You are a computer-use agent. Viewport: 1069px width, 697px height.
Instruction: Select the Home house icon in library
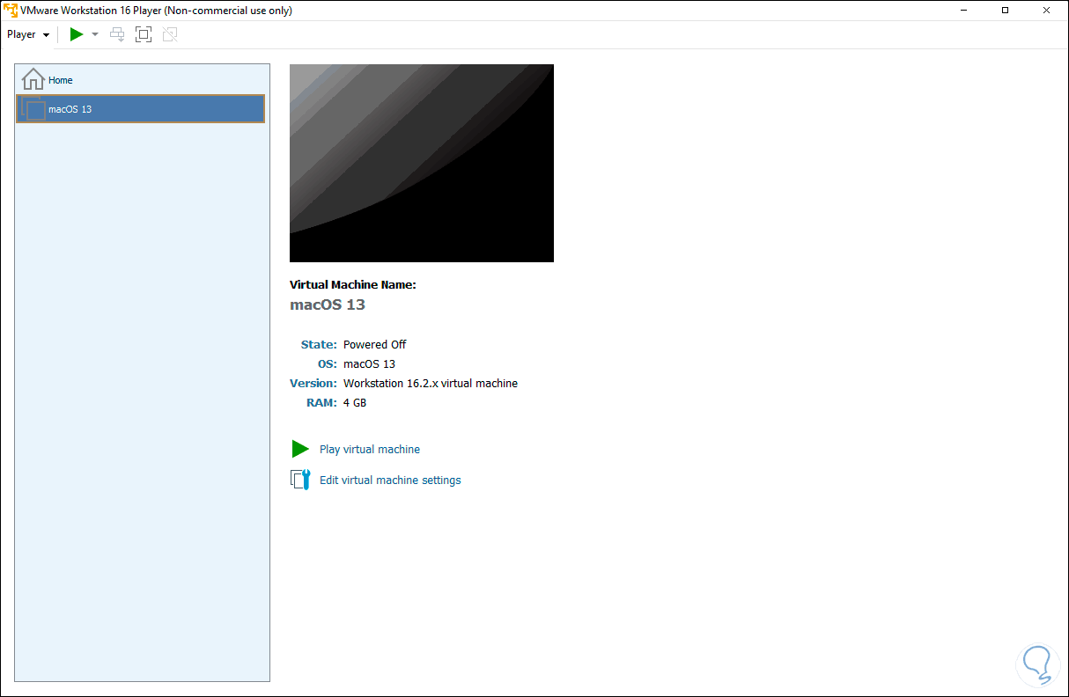[x=33, y=79]
